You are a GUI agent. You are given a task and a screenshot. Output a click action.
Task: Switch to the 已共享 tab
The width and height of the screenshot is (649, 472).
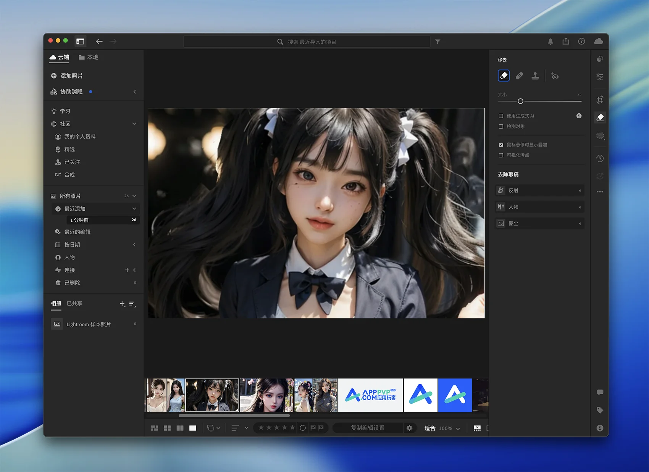[x=74, y=303]
